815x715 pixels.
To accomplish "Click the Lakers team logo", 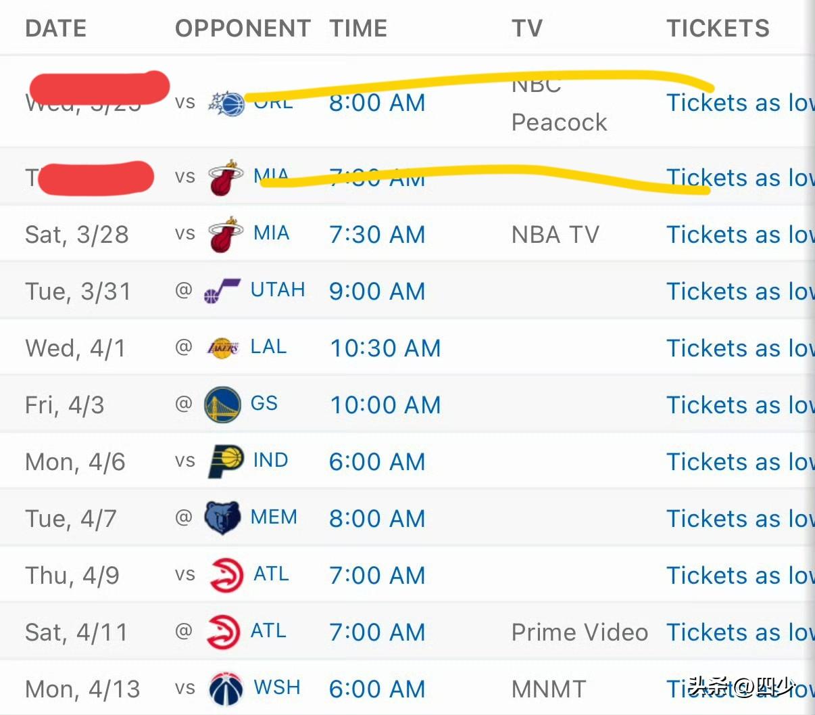I will [222, 348].
